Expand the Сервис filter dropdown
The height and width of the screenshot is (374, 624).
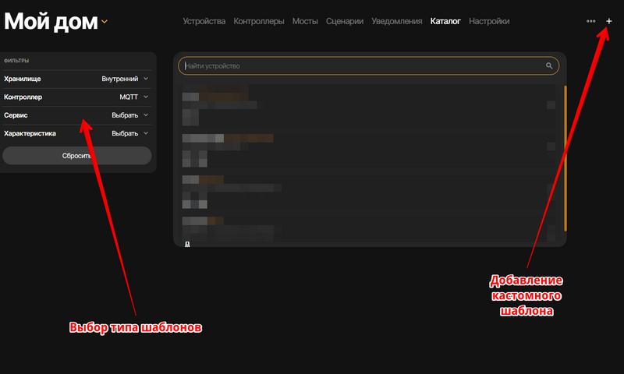point(129,115)
